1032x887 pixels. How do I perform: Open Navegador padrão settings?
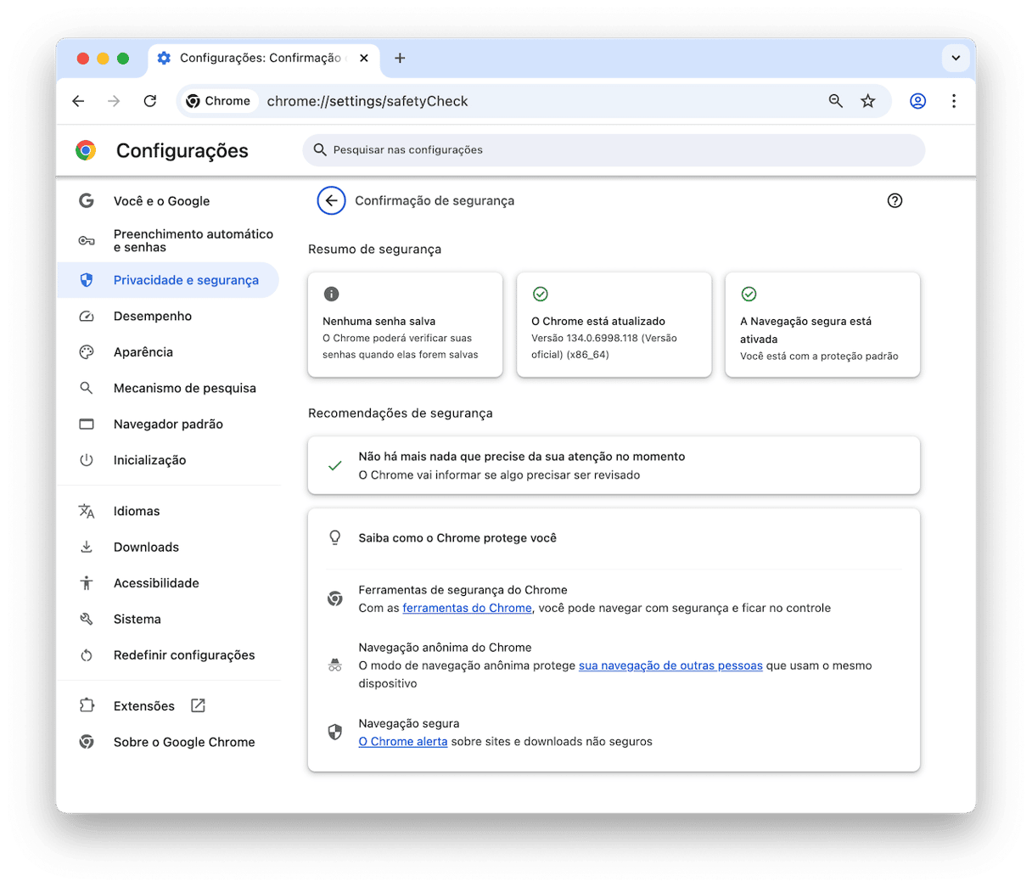168,424
